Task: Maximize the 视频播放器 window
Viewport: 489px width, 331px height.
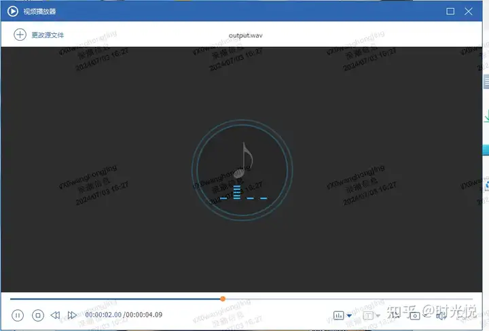Action: click(x=450, y=12)
